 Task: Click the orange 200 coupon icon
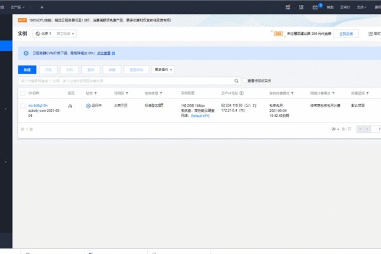[x=278, y=34]
